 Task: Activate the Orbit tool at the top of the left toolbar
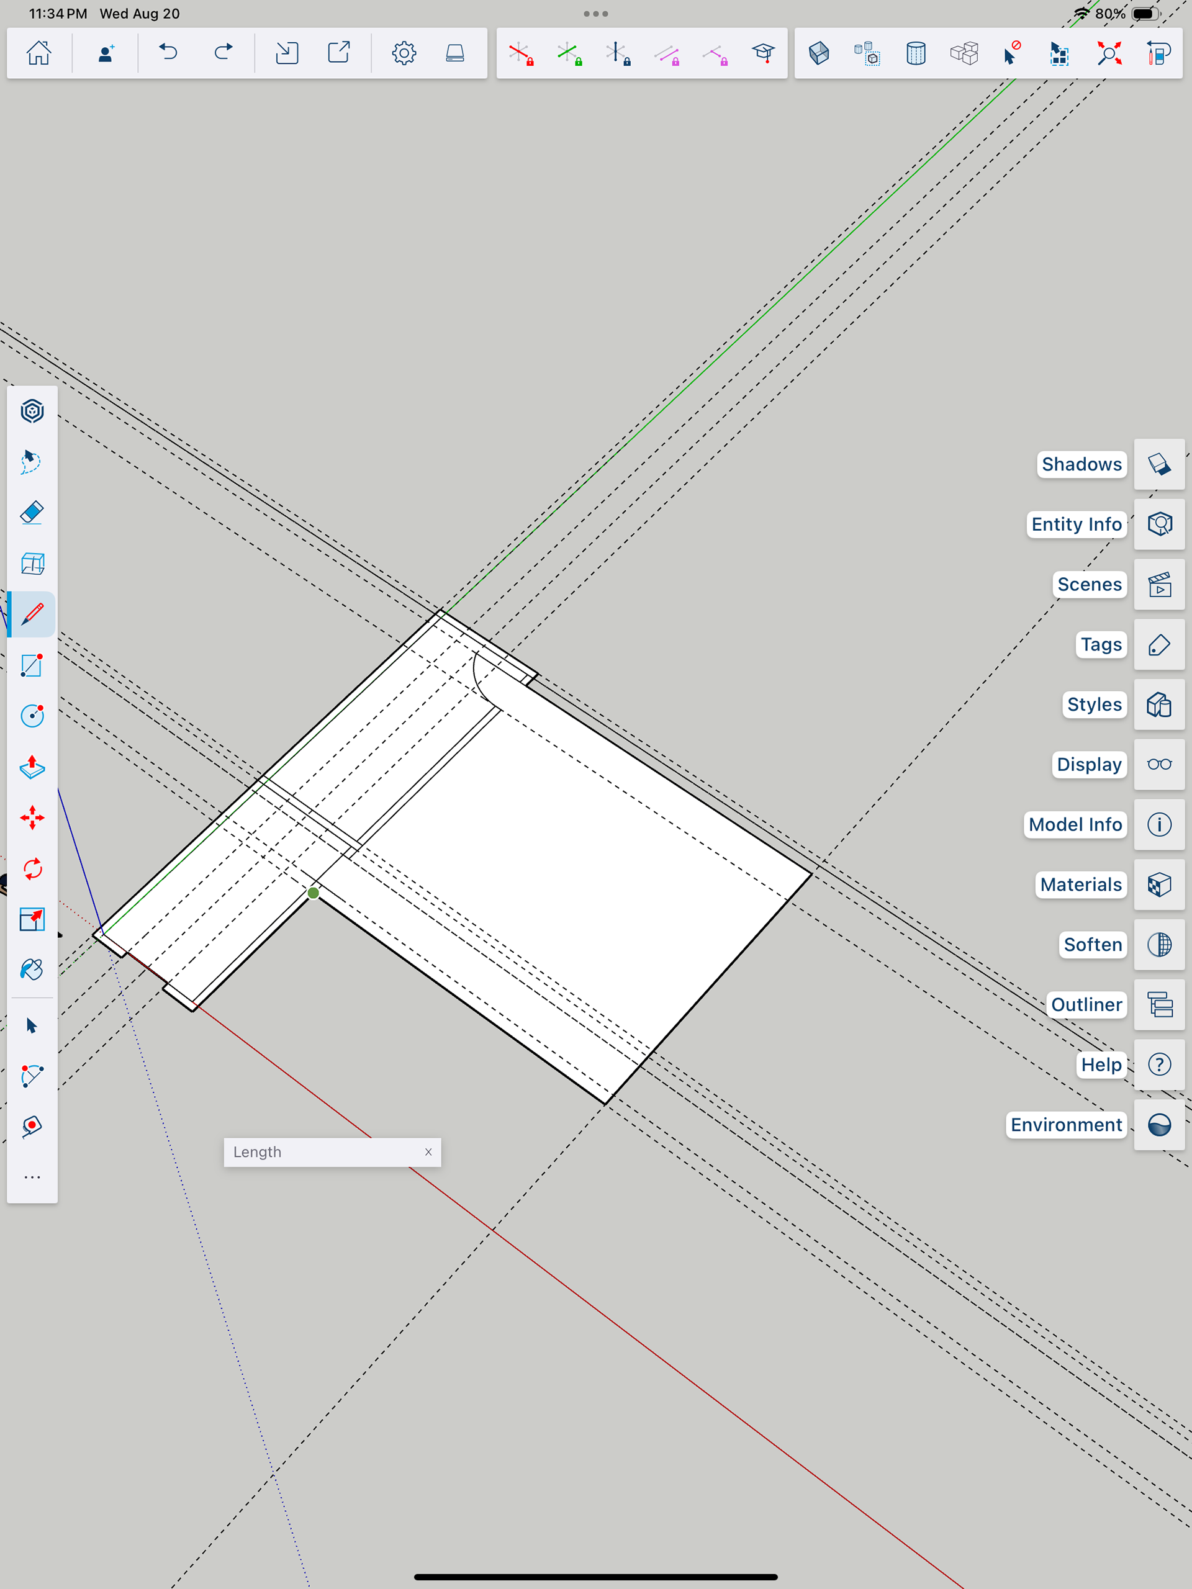[x=32, y=411]
